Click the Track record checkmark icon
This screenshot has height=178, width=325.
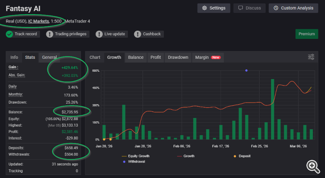point(10,34)
